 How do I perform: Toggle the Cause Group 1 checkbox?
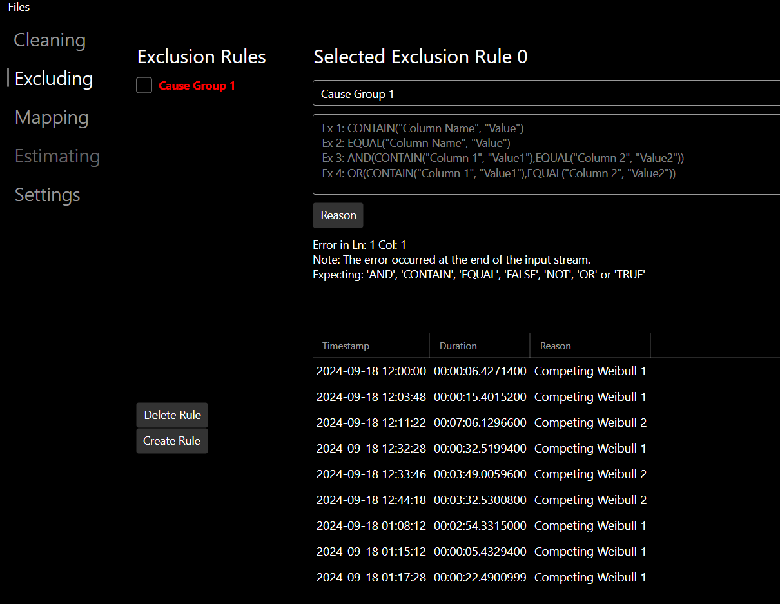pyautogui.click(x=144, y=85)
